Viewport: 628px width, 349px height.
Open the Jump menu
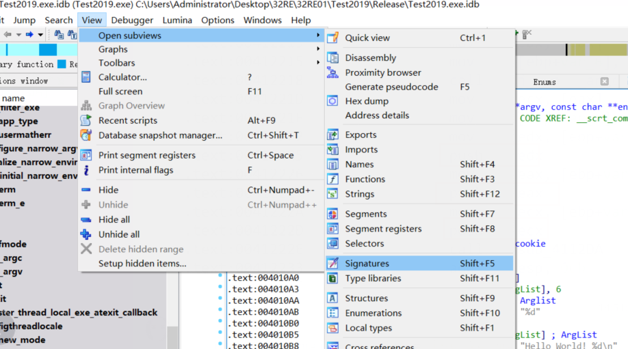(24, 20)
